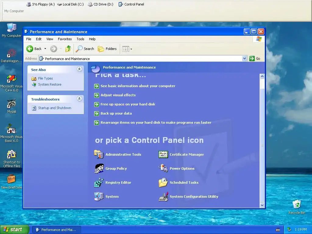Open the View menu
312x234 pixels.
(50, 39)
